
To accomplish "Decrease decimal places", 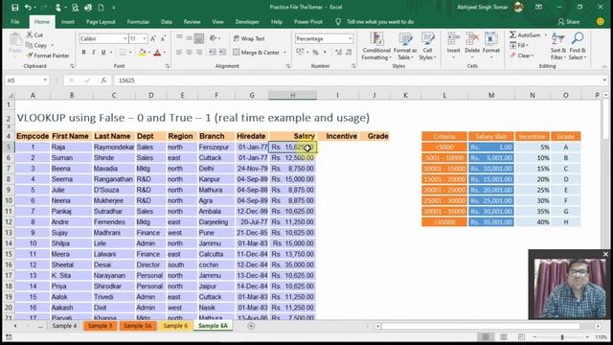I will pos(349,53).
